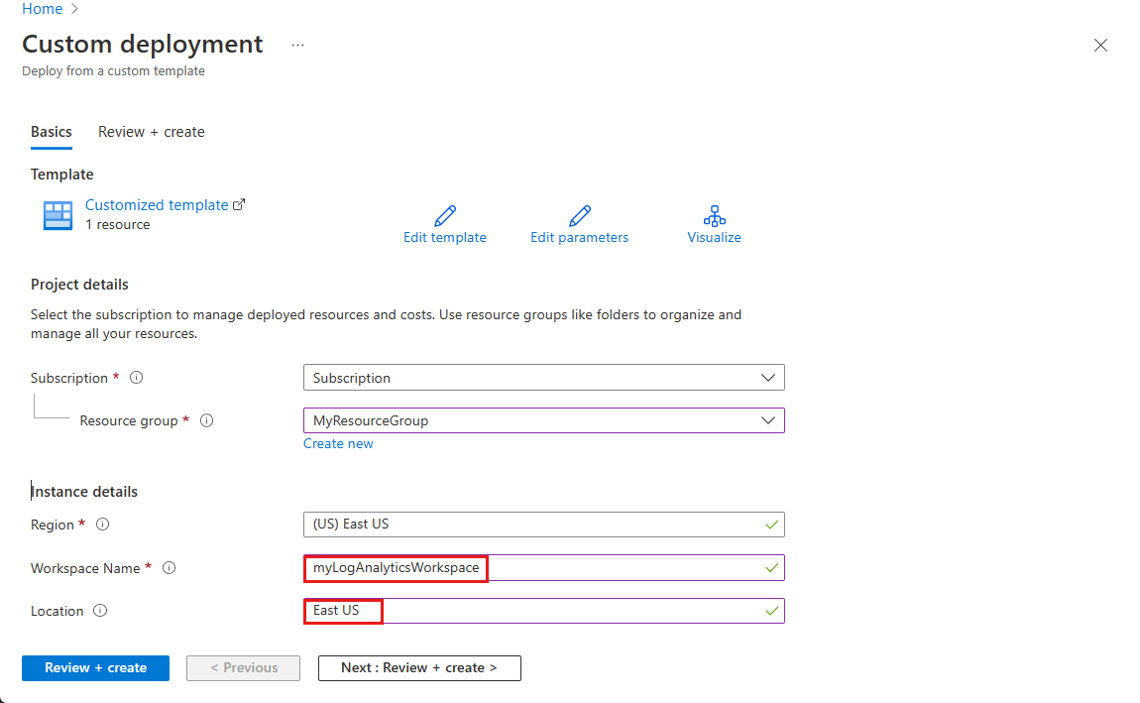The image size is (1140, 703).
Task: Switch to the Review + create tab
Action: [x=152, y=132]
